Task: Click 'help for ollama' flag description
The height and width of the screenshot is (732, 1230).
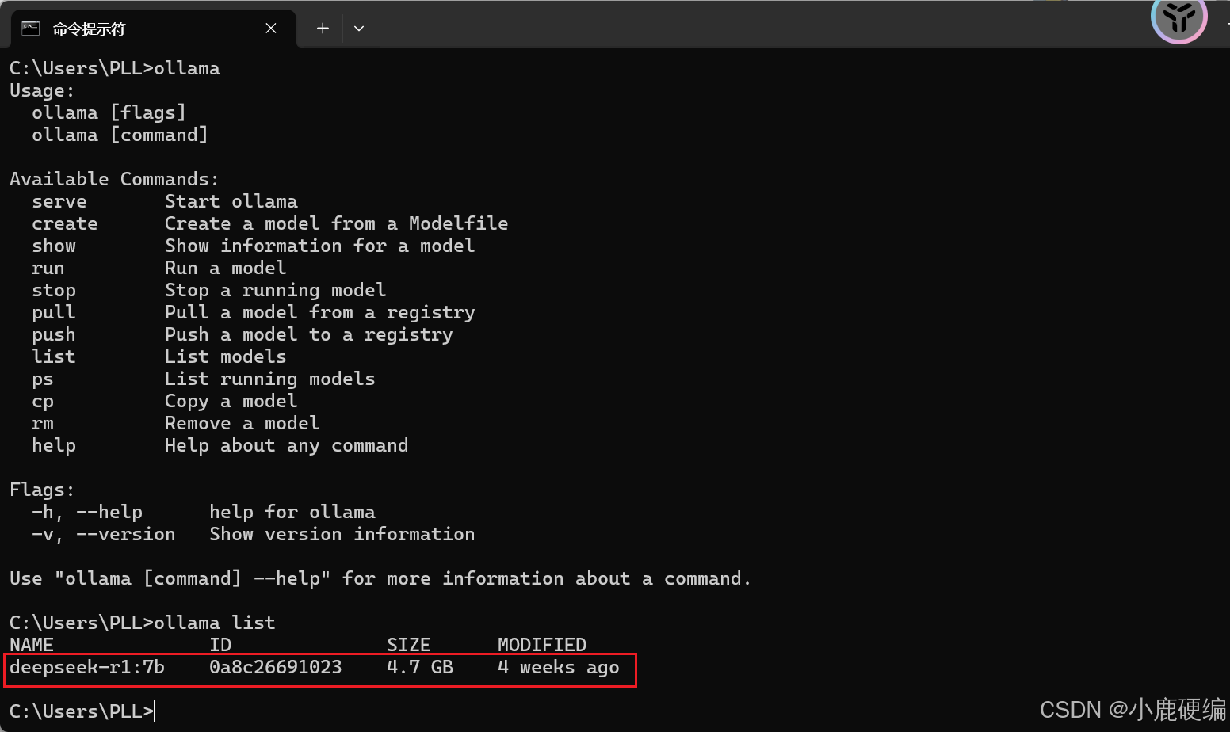Action: click(292, 513)
